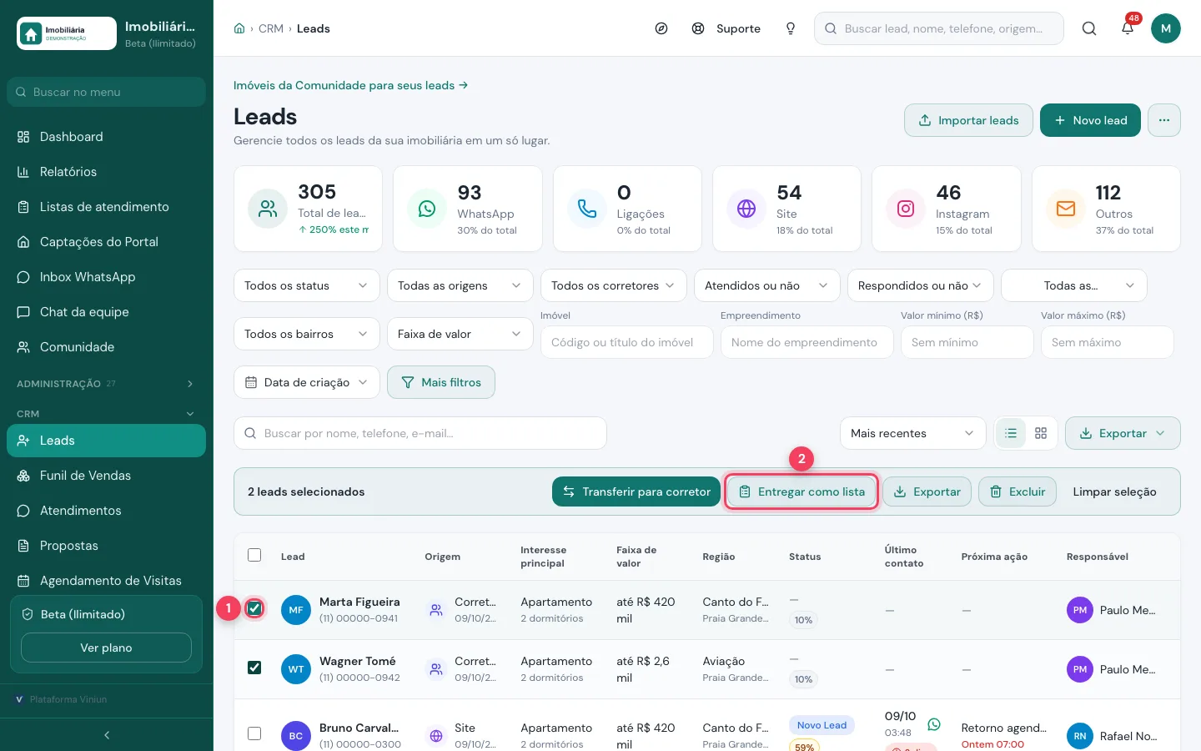Open Mais recentes sort dropdown

[913, 433]
